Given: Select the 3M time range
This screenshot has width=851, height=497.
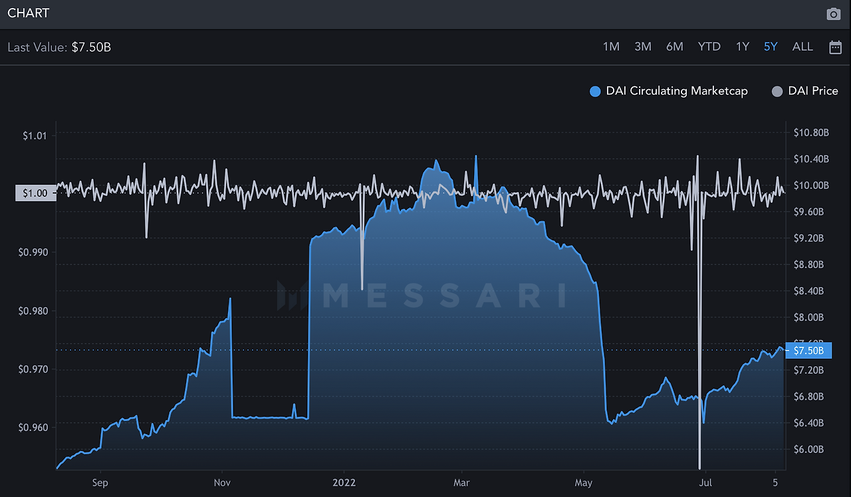Looking at the screenshot, I should (x=643, y=47).
